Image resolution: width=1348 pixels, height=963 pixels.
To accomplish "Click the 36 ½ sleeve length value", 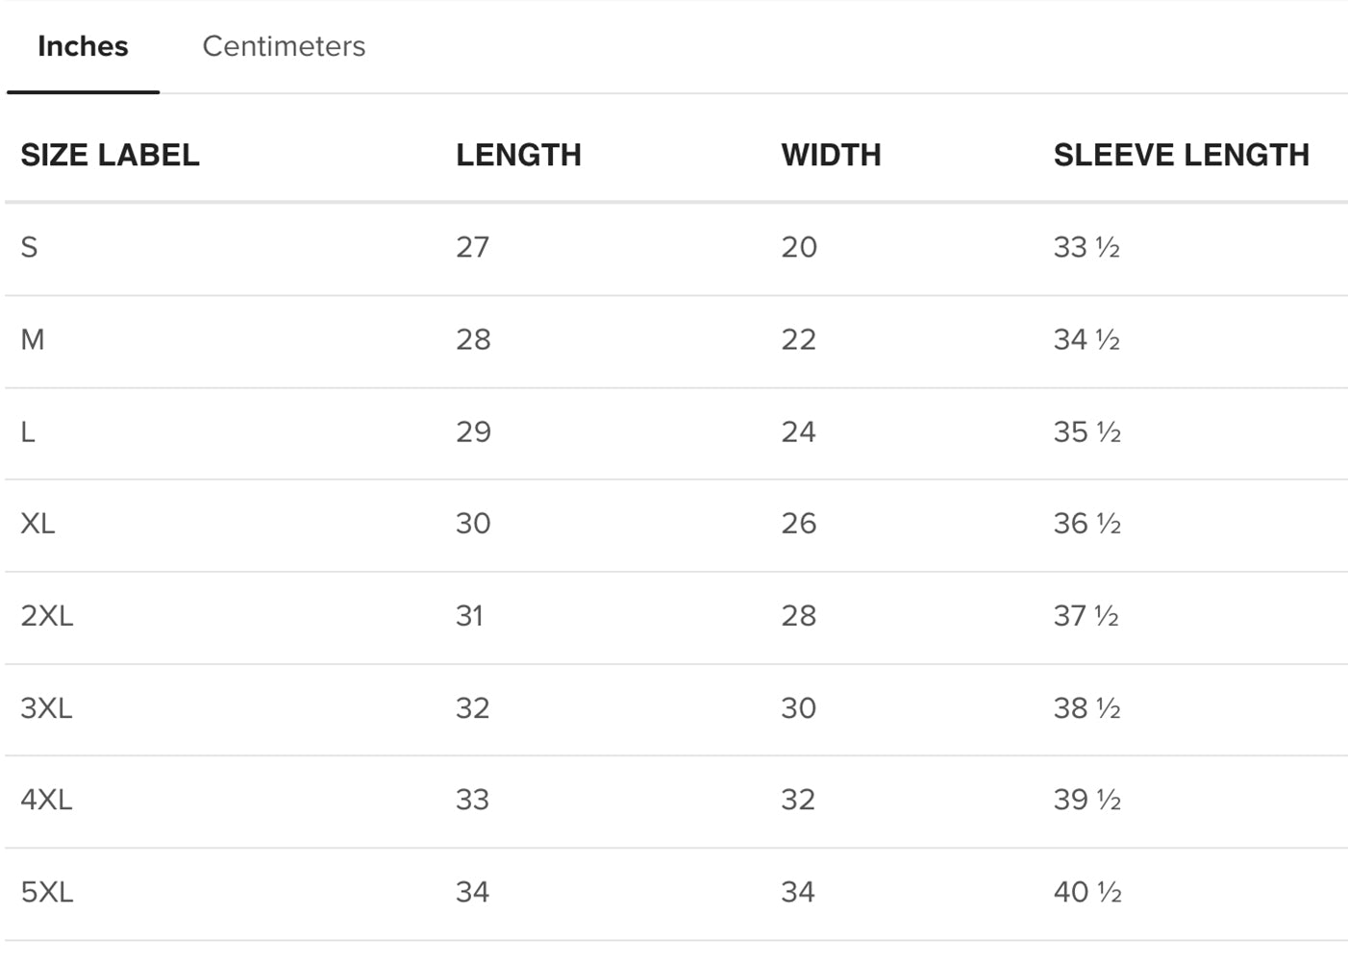I will [1087, 523].
